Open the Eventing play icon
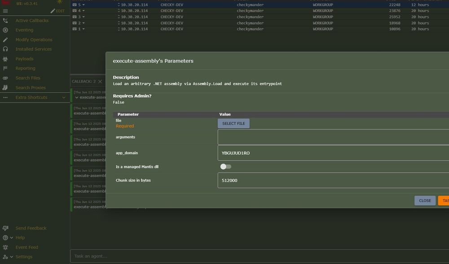Image resolution: width=449 pixels, height=264 pixels. pyautogui.click(x=5, y=30)
